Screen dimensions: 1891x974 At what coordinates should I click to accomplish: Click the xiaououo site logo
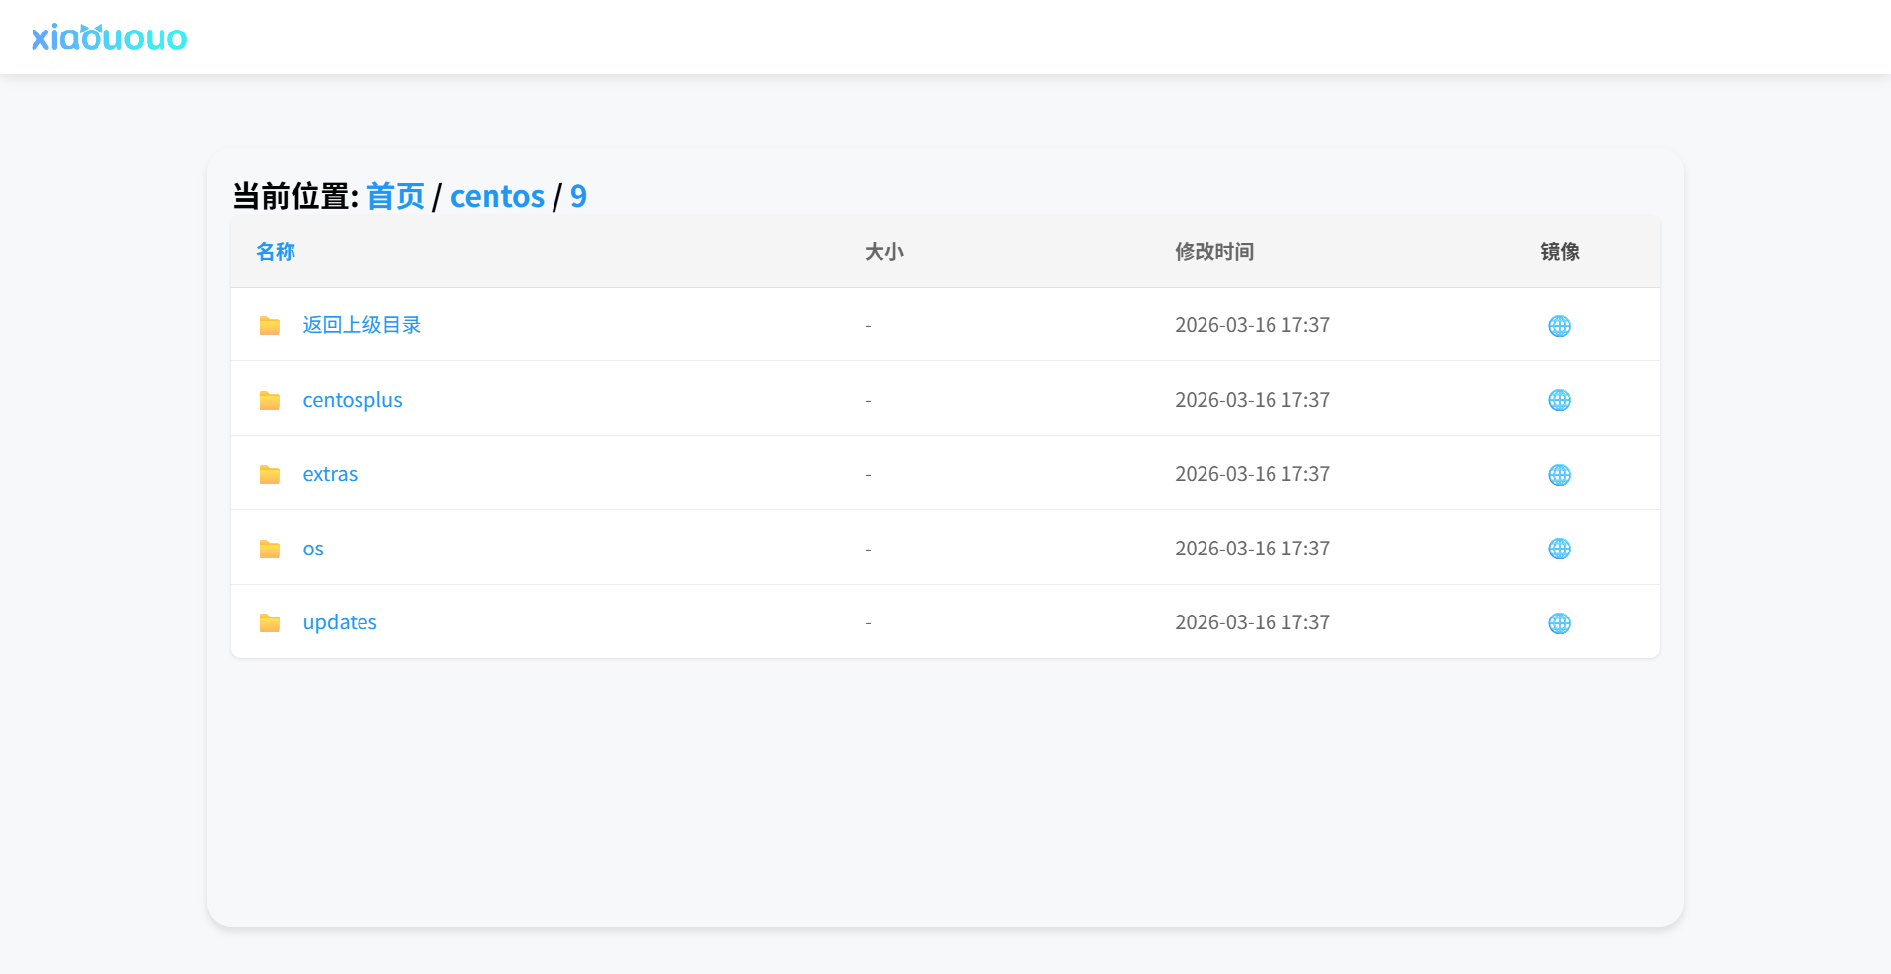[x=109, y=37]
